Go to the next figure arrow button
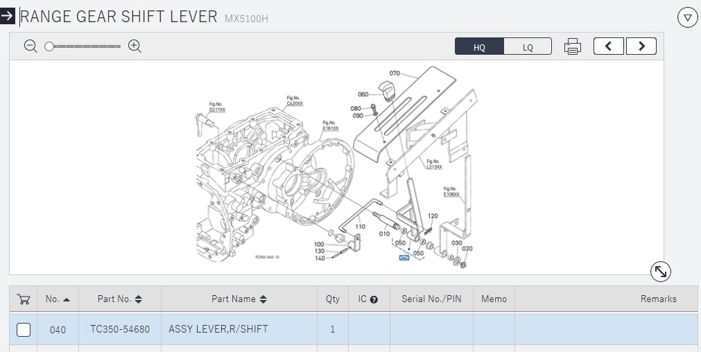The image size is (701, 352). click(641, 46)
